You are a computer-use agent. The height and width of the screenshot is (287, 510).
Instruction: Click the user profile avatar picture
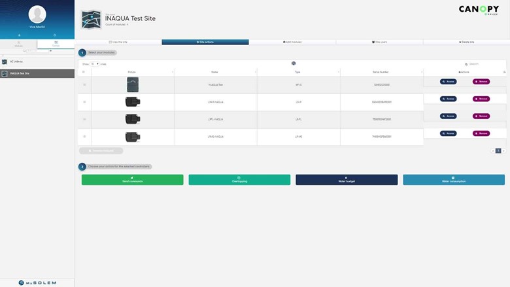37,14
